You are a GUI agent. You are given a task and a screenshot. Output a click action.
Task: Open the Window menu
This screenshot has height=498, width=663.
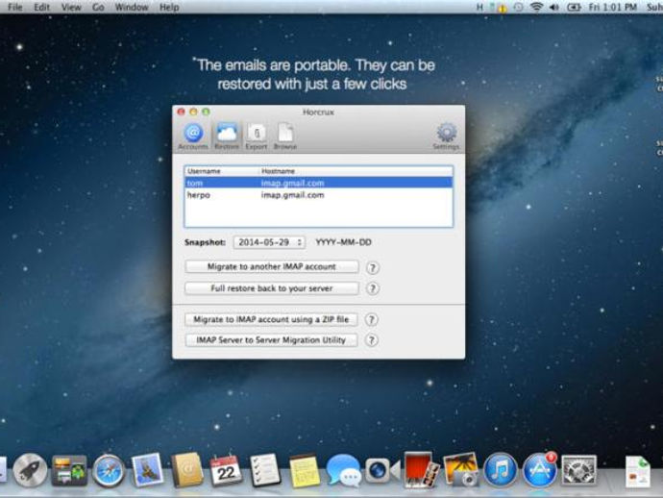pos(132,7)
